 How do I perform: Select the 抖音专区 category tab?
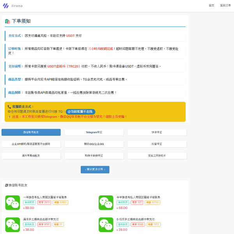[x=157, y=144]
